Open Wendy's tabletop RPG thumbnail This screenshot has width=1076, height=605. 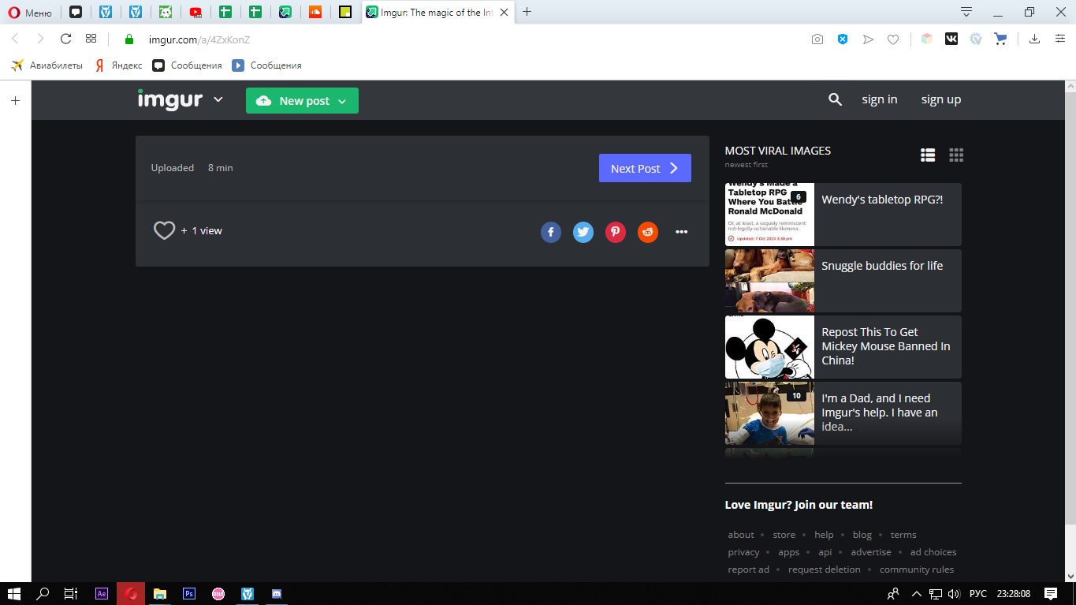(769, 215)
